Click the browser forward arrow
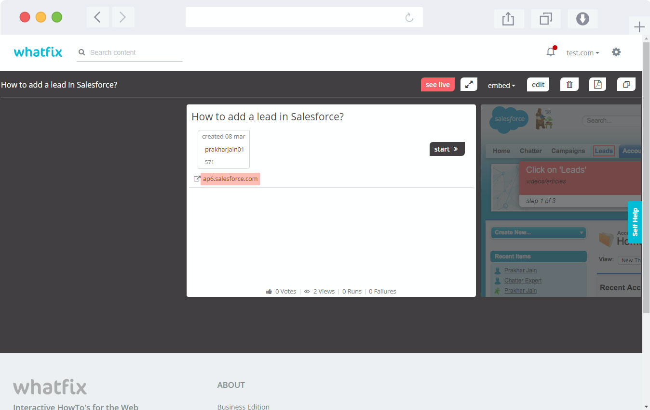The image size is (650, 410). click(x=123, y=17)
